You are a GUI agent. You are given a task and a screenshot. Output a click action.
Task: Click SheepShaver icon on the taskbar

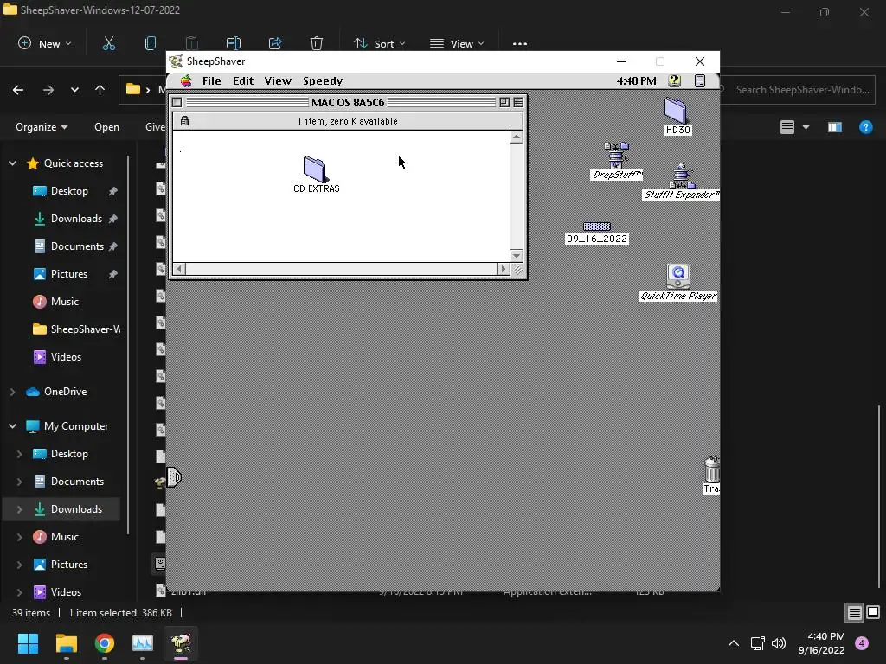[x=181, y=643]
